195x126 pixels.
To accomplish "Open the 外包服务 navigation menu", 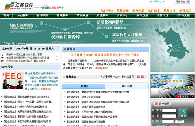I will tap(102, 15).
